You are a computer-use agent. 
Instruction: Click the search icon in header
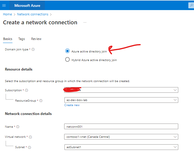click(x=191, y=5)
